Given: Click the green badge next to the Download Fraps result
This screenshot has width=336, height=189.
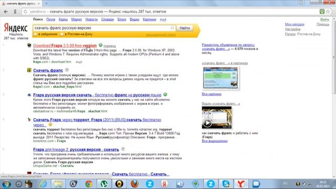Looking at the screenshot, I should point(100,45).
